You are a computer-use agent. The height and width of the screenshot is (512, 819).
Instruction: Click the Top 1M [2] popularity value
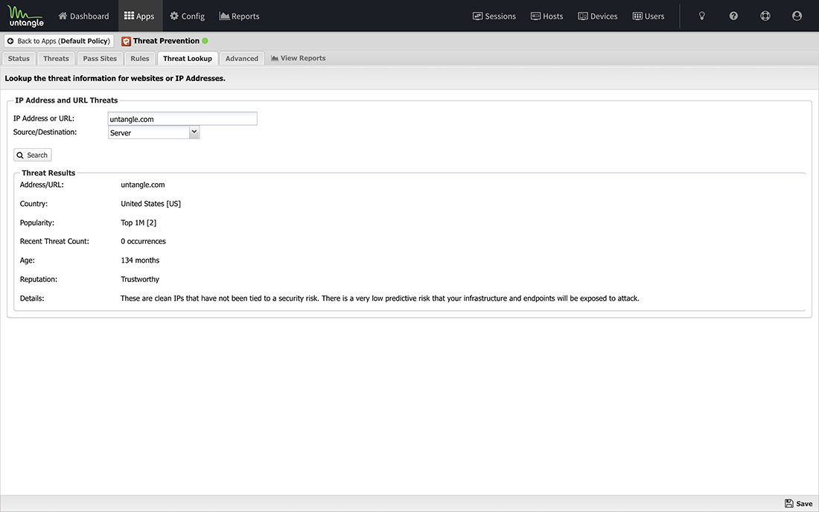tap(138, 223)
